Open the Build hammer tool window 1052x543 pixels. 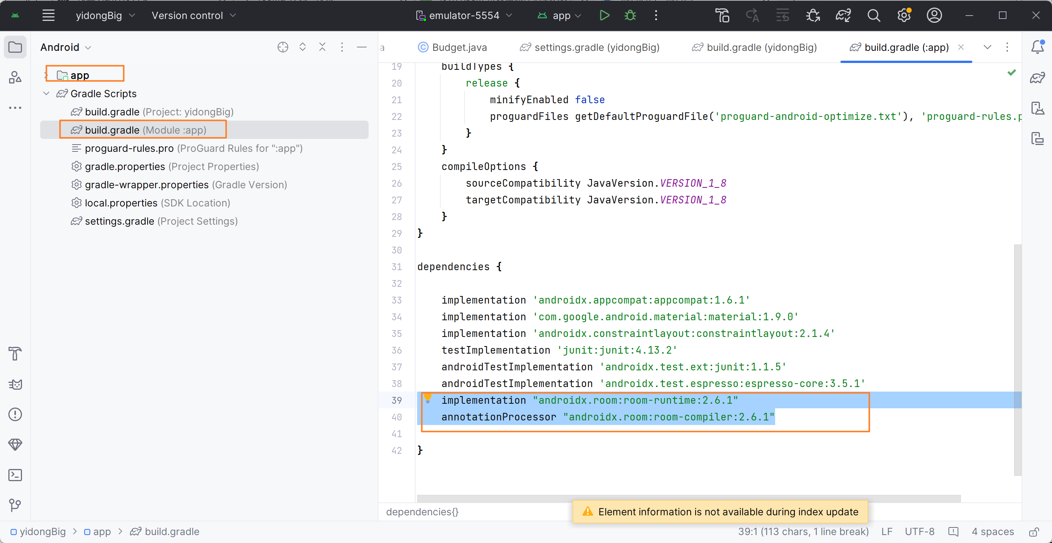pyautogui.click(x=15, y=354)
